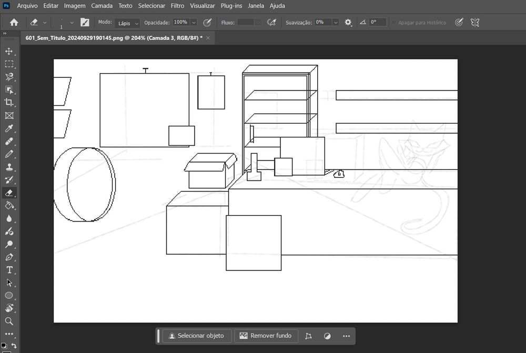Expand the Opacidade slider dropdown arrow
Image resolution: width=526 pixels, height=353 pixels.
194,23
